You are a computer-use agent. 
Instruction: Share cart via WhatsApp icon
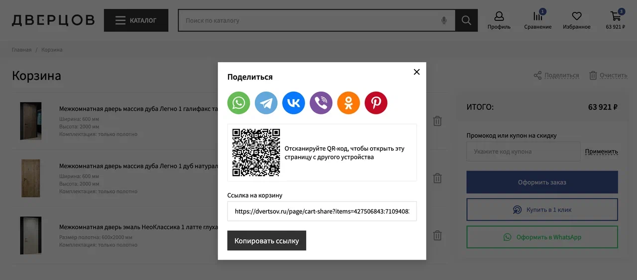[x=239, y=103]
